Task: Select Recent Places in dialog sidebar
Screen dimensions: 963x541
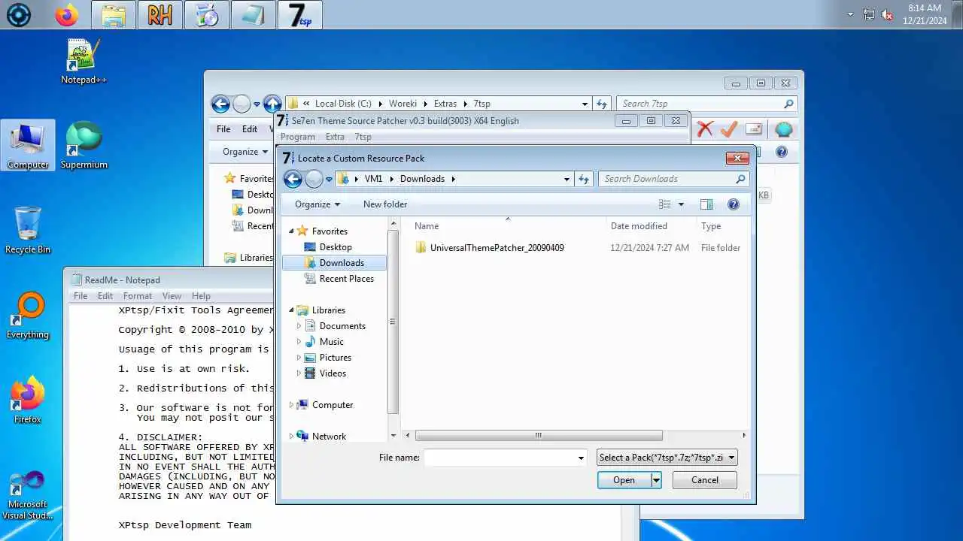Action: (346, 279)
